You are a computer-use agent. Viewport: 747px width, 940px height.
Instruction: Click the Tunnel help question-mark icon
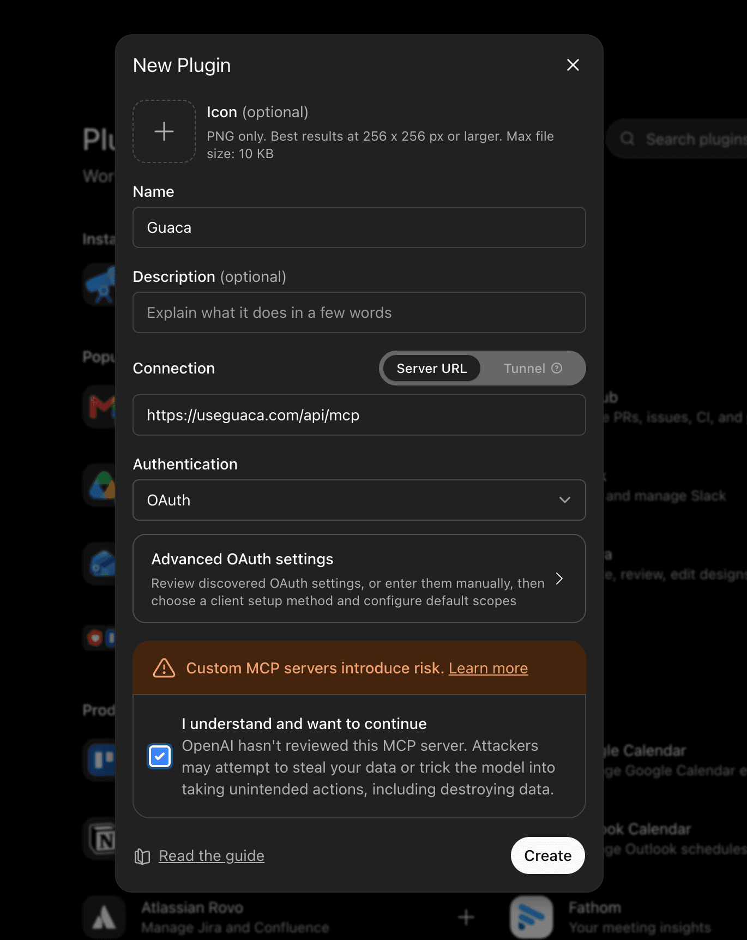[x=557, y=368]
